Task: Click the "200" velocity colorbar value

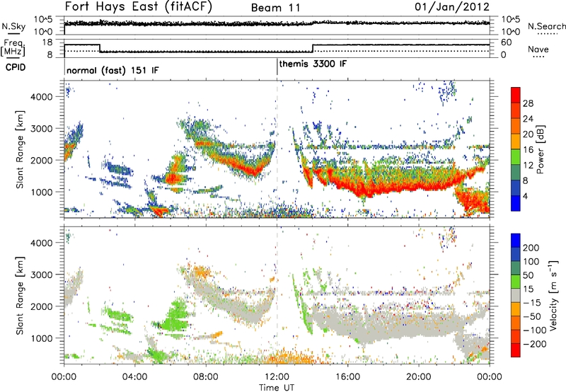Action: (x=531, y=248)
